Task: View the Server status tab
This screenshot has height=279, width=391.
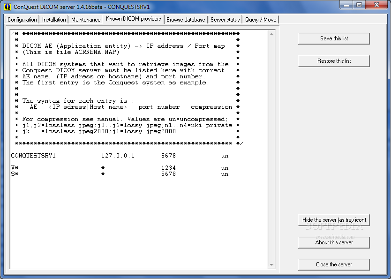Action: (225, 20)
